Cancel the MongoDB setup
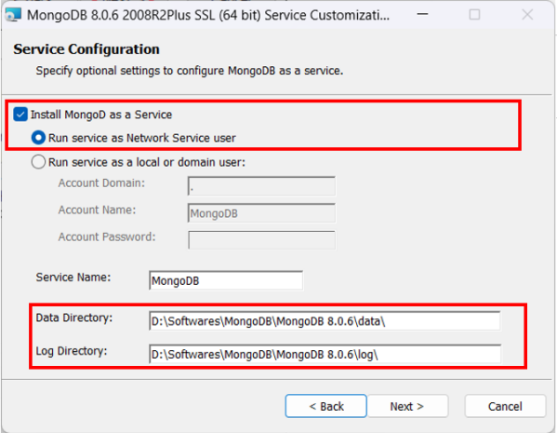The width and height of the screenshot is (557, 433). (x=505, y=406)
